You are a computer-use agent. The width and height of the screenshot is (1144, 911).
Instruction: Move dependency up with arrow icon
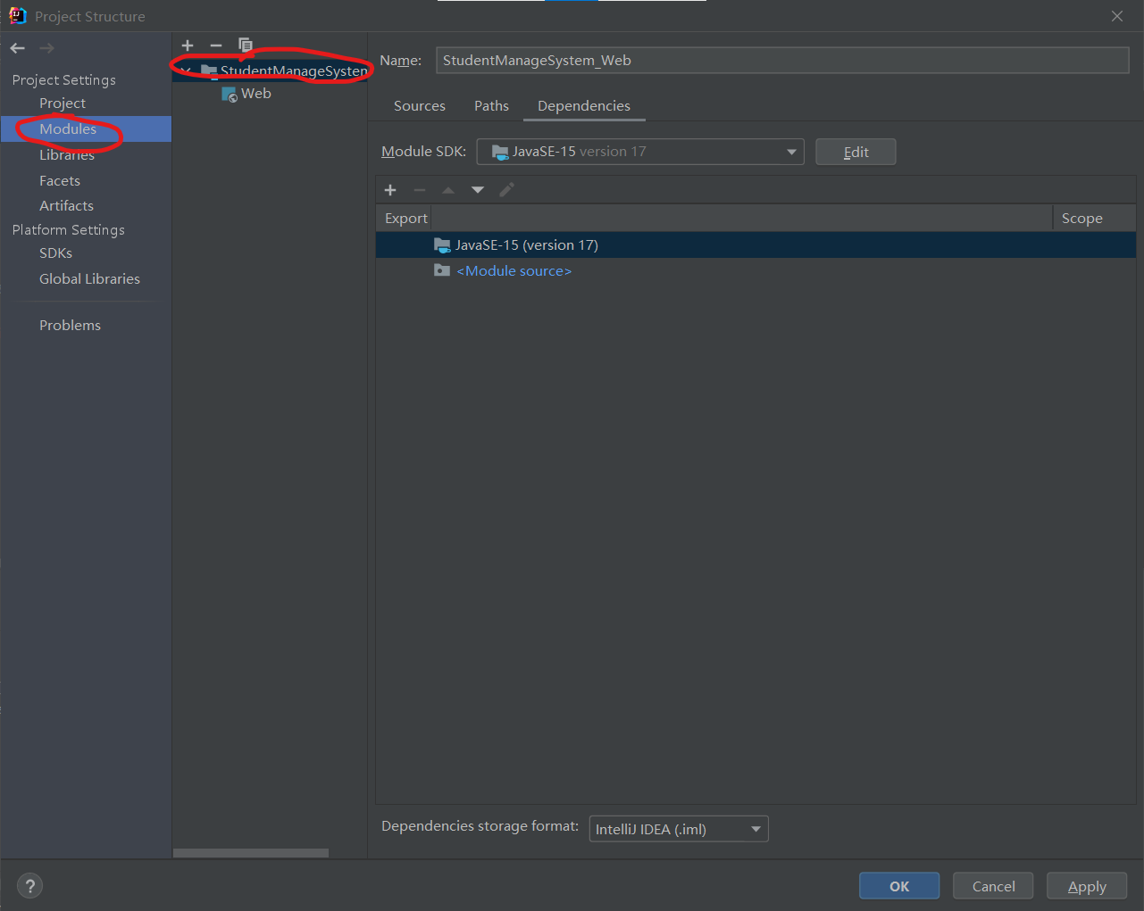tap(448, 190)
